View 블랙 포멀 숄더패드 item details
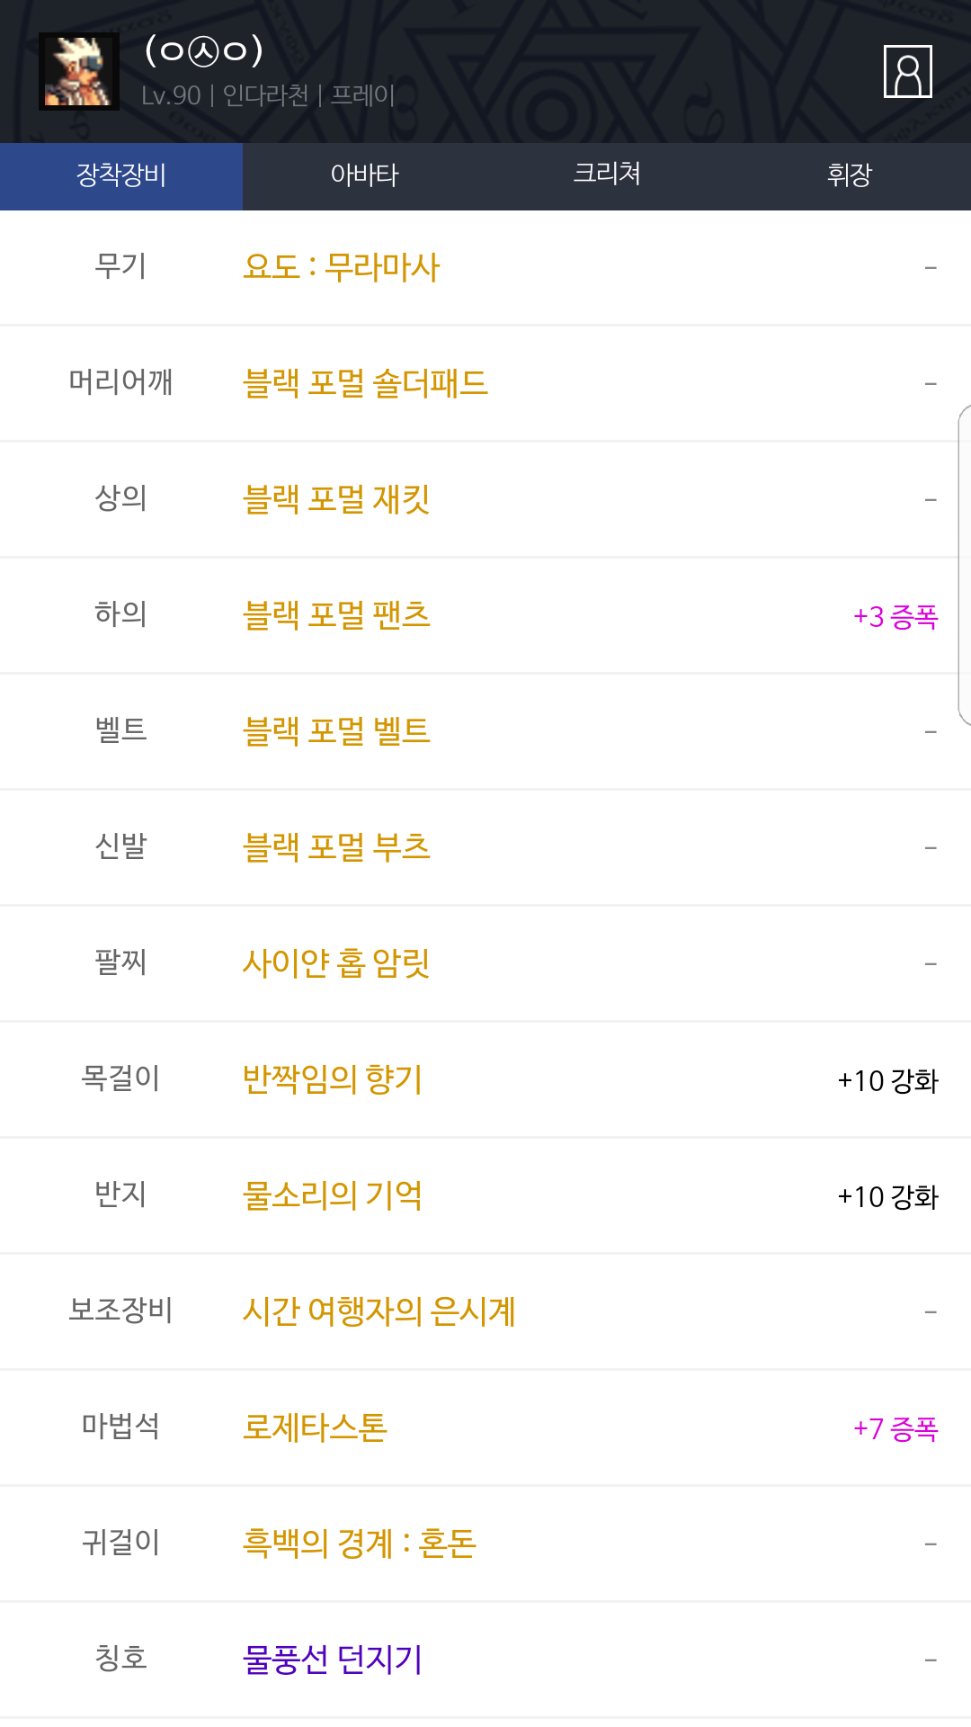Image resolution: width=971 pixels, height=1727 pixels. 365,383
